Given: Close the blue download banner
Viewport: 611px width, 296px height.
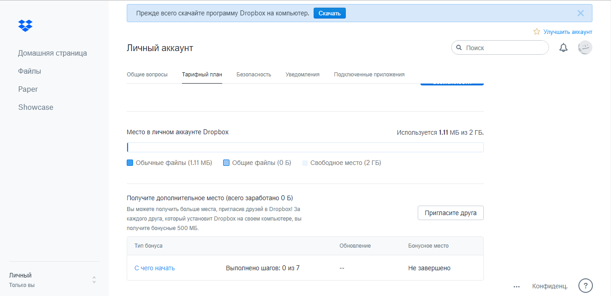Looking at the screenshot, I should point(581,13).
